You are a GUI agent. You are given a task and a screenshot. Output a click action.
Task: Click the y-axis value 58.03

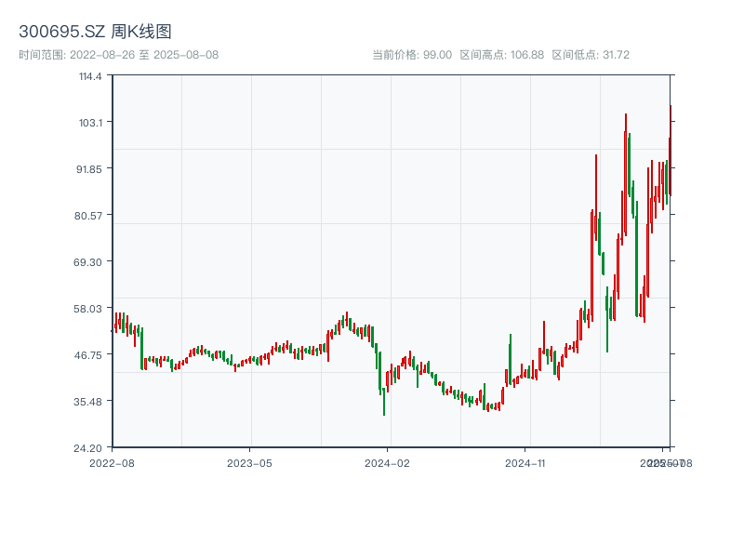click(x=87, y=309)
